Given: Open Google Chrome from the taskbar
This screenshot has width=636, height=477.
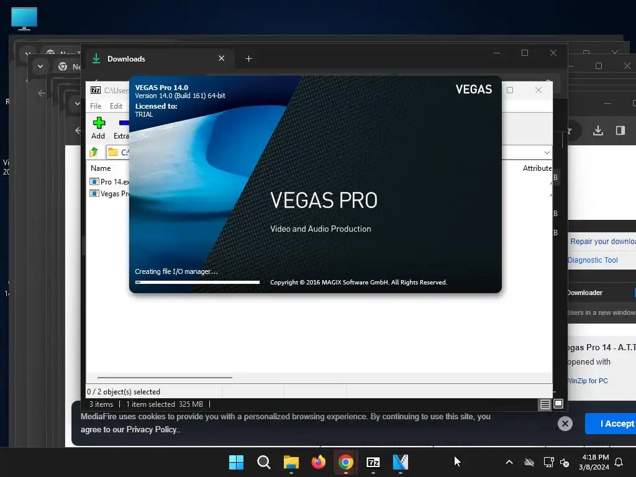Looking at the screenshot, I should (345, 462).
